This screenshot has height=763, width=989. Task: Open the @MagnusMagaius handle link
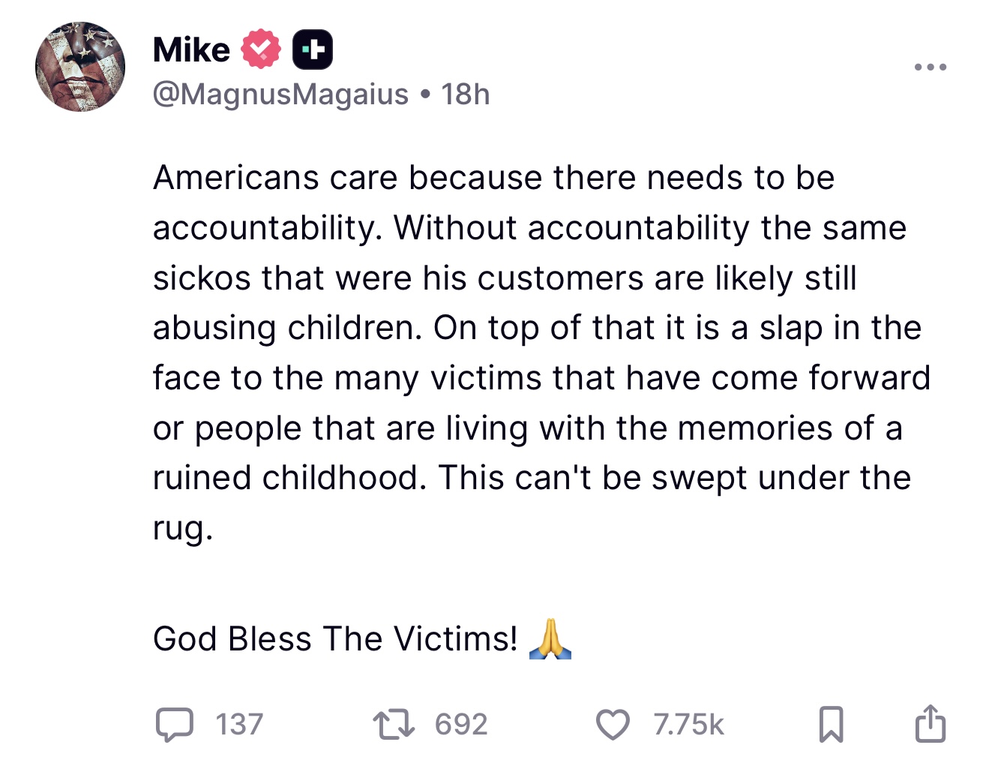coord(281,95)
